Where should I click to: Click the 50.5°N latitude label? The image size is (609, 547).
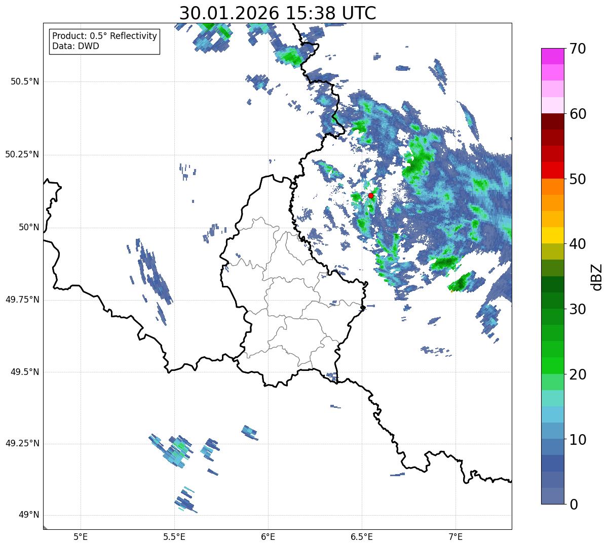pos(25,81)
